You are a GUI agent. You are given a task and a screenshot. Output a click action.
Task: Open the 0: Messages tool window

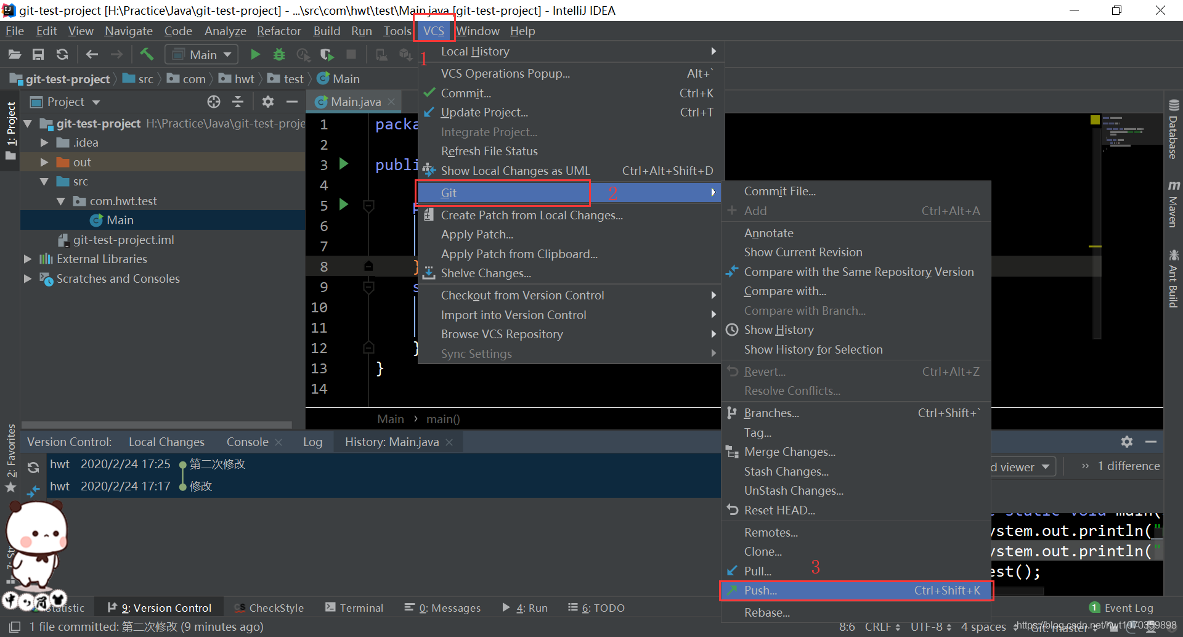point(442,608)
